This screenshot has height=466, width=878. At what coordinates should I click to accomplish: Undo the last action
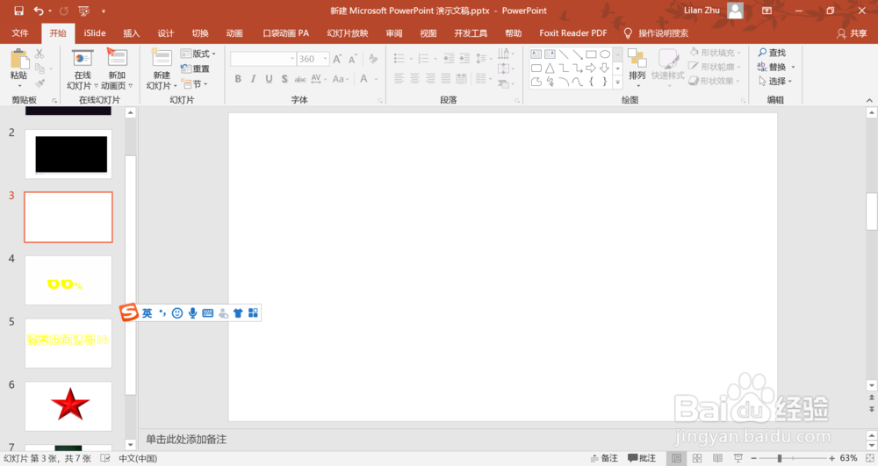click(38, 11)
